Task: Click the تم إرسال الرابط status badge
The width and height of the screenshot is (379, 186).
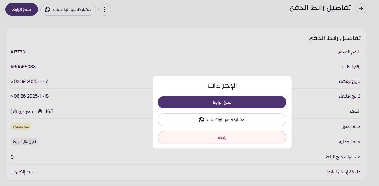Action: click(24, 142)
